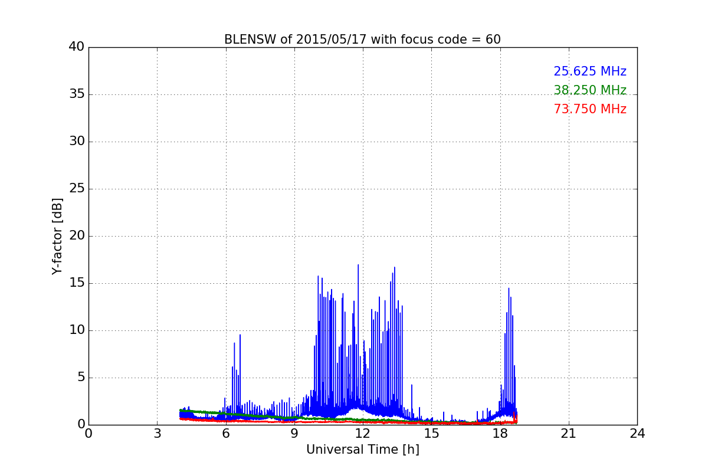The image size is (708, 472).
Task: Click the x-axis tick value 9
Action: 294,434
